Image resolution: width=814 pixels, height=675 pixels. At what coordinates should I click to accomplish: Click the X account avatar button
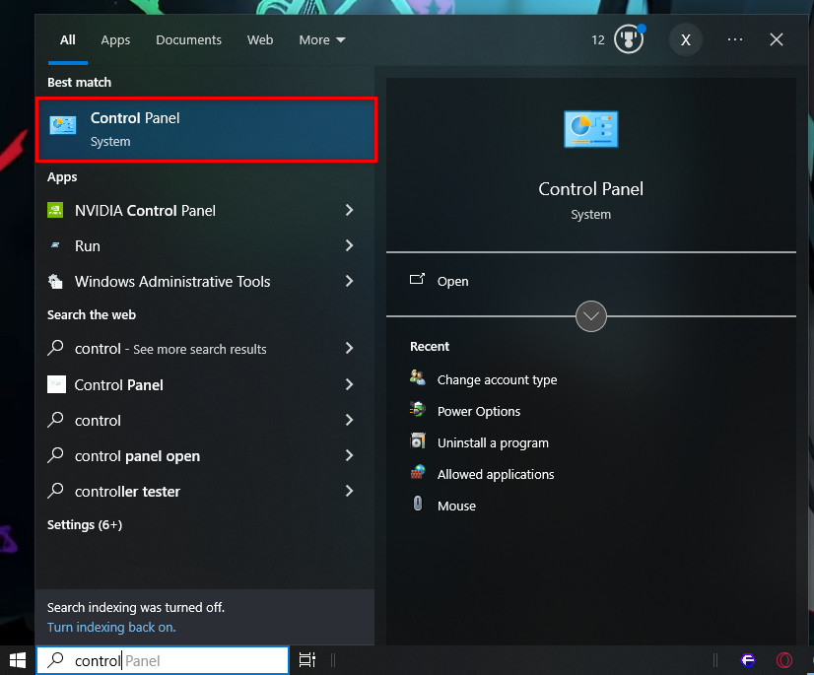tap(685, 40)
